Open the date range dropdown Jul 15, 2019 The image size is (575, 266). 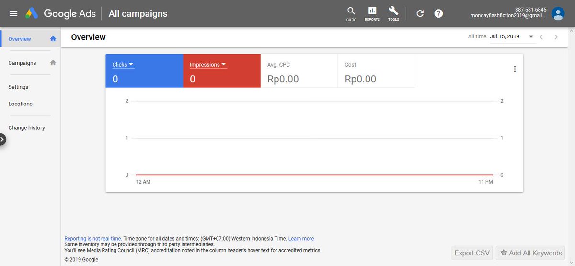pos(512,37)
